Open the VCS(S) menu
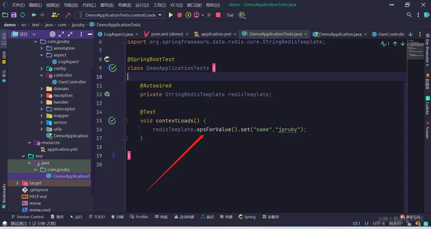Image resolution: width=431 pixels, height=229 pixels. (x=177, y=5)
